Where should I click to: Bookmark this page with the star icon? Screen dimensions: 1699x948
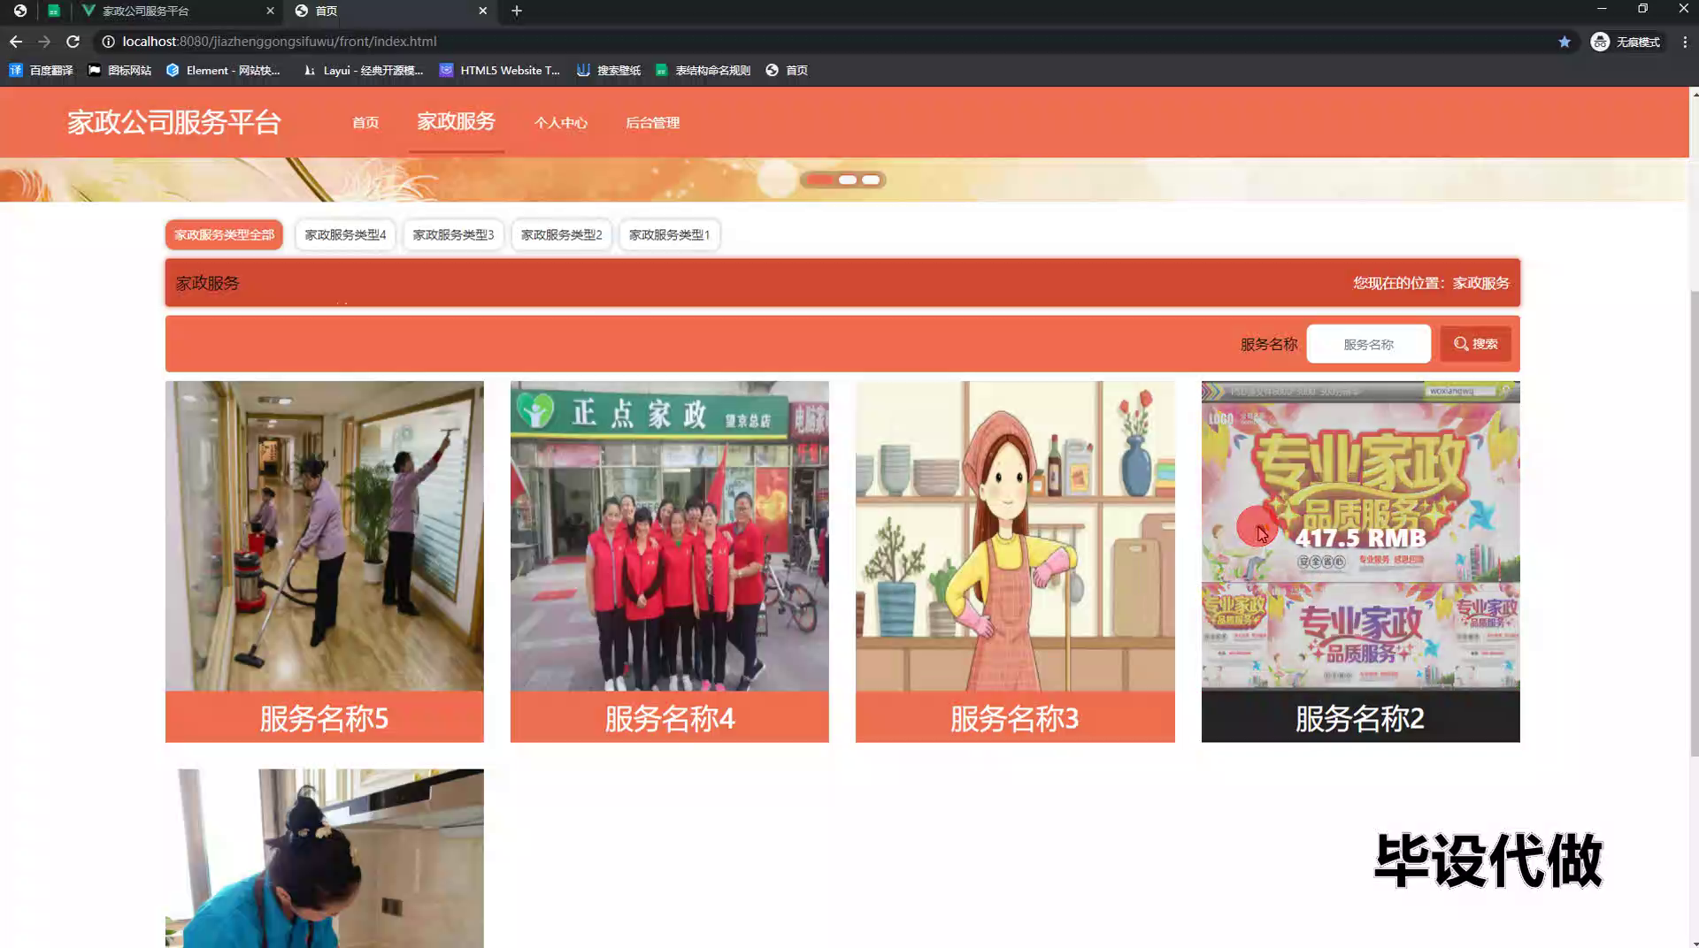point(1564,42)
